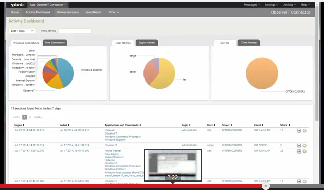This screenshot has width=324, height=190.
Task: Expand the Other navigation menu
Action: [114, 12]
